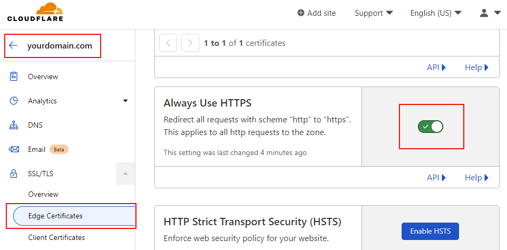Select Edge Certificates in sidebar
This screenshot has height=250, width=507.
pyautogui.click(x=55, y=216)
